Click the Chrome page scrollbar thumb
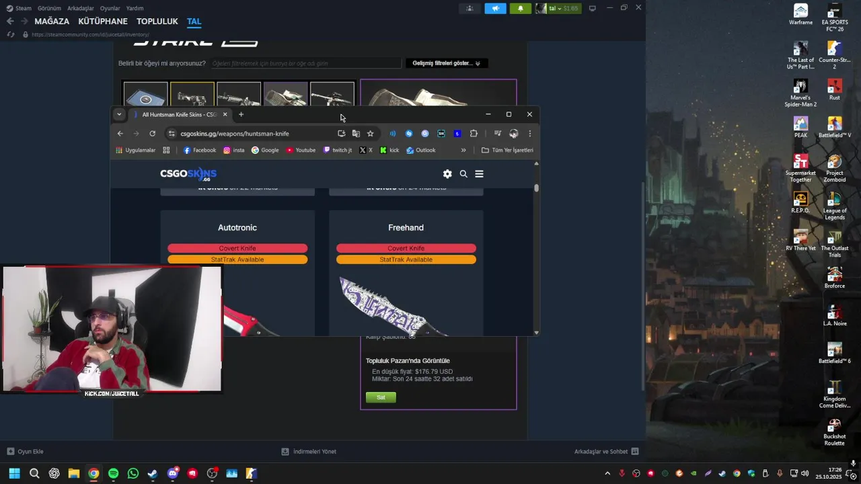The image size is (861, 484). tap(536, 188)
